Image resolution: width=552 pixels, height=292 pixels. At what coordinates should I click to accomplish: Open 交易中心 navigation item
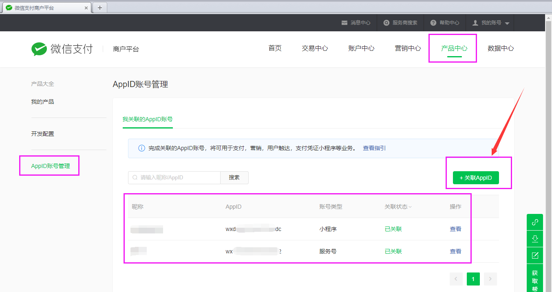pos(315,48)
